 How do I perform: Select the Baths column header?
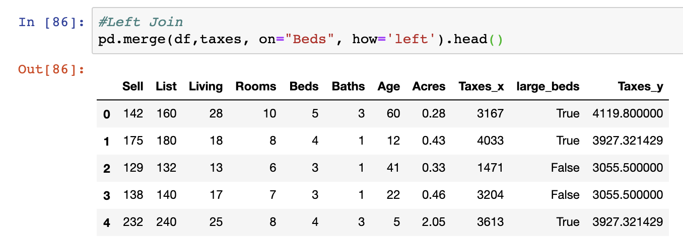tap(348, 86)
